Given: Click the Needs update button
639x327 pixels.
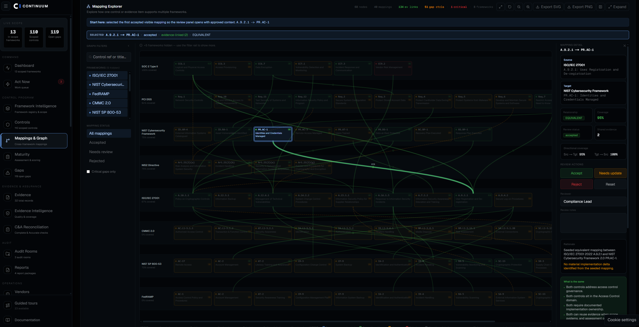Looking at the screenshot, I should click(x=610, y=173).
